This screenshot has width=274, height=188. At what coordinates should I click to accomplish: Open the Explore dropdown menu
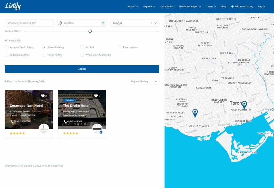pyautogui.click(x=149, y=7)
